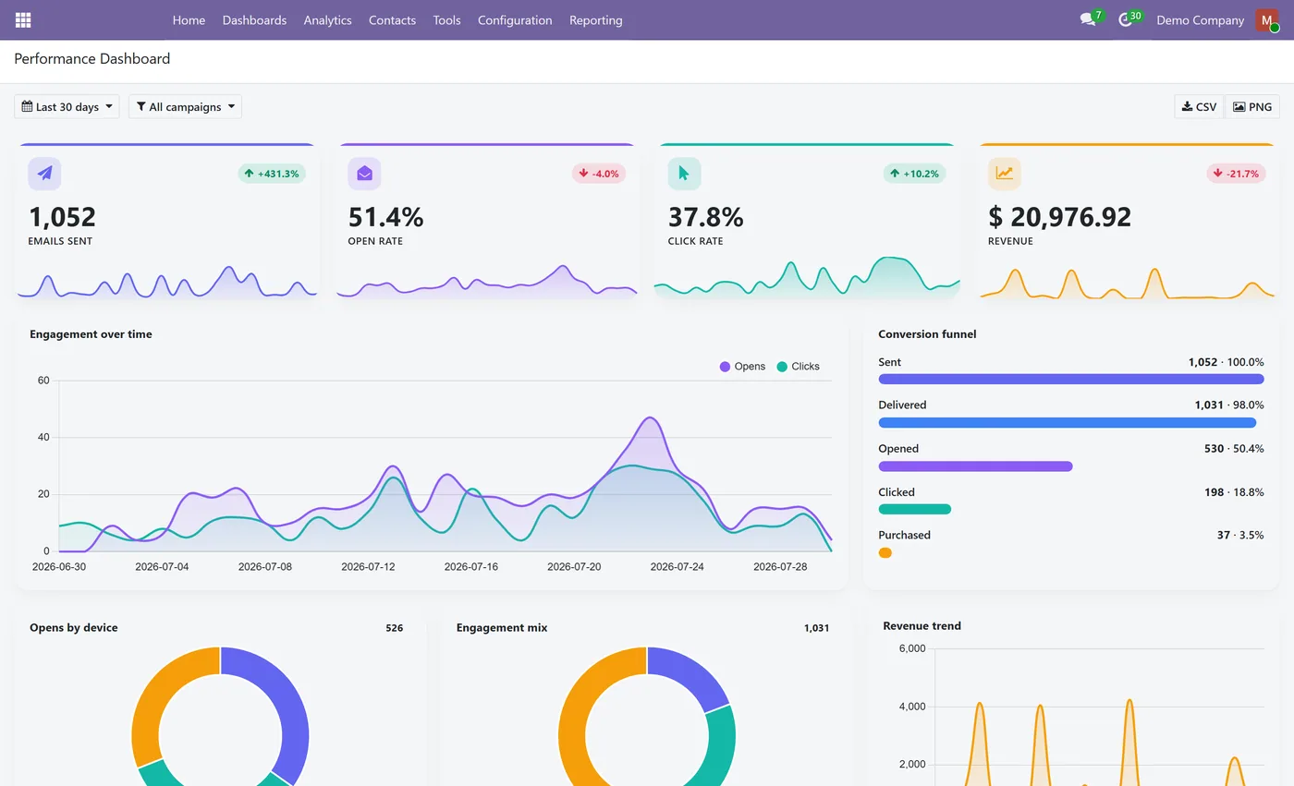Click the 51.4% open rate value
1294x786 pixels.
[385, 217]
